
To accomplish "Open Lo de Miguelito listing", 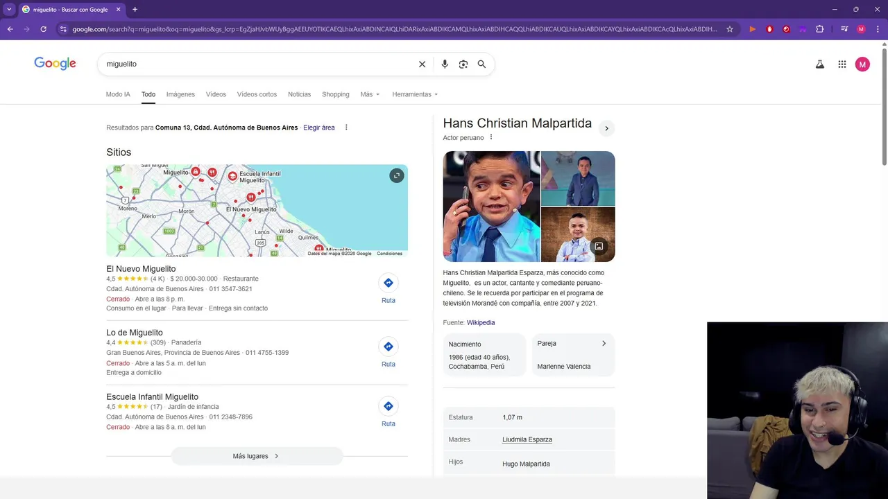I will (135, 333).
